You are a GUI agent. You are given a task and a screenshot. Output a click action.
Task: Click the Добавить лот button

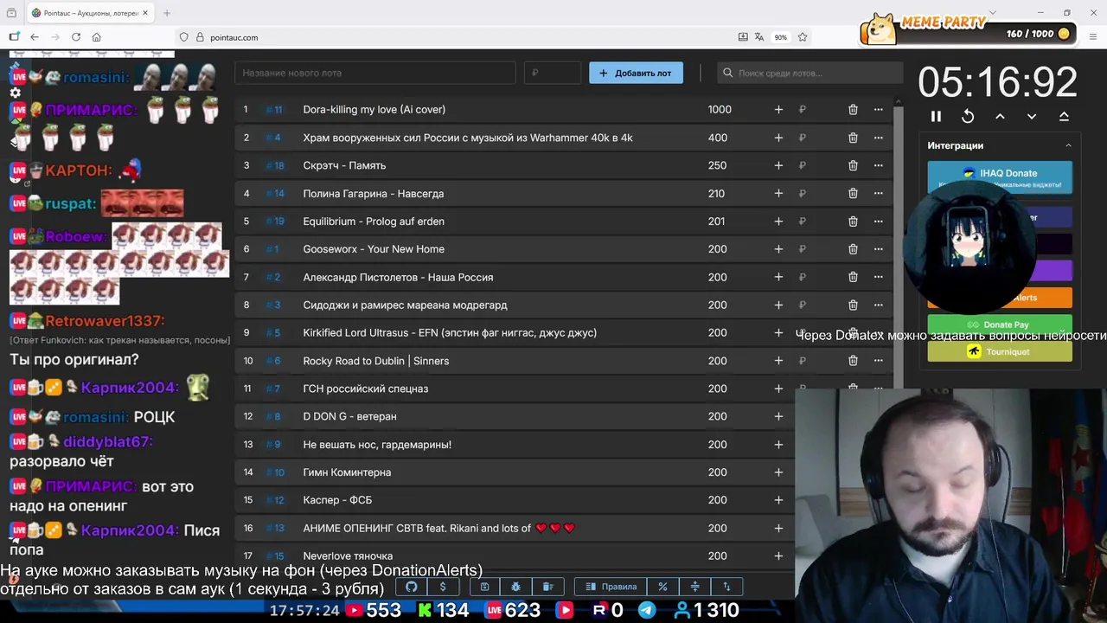(636, 73)
